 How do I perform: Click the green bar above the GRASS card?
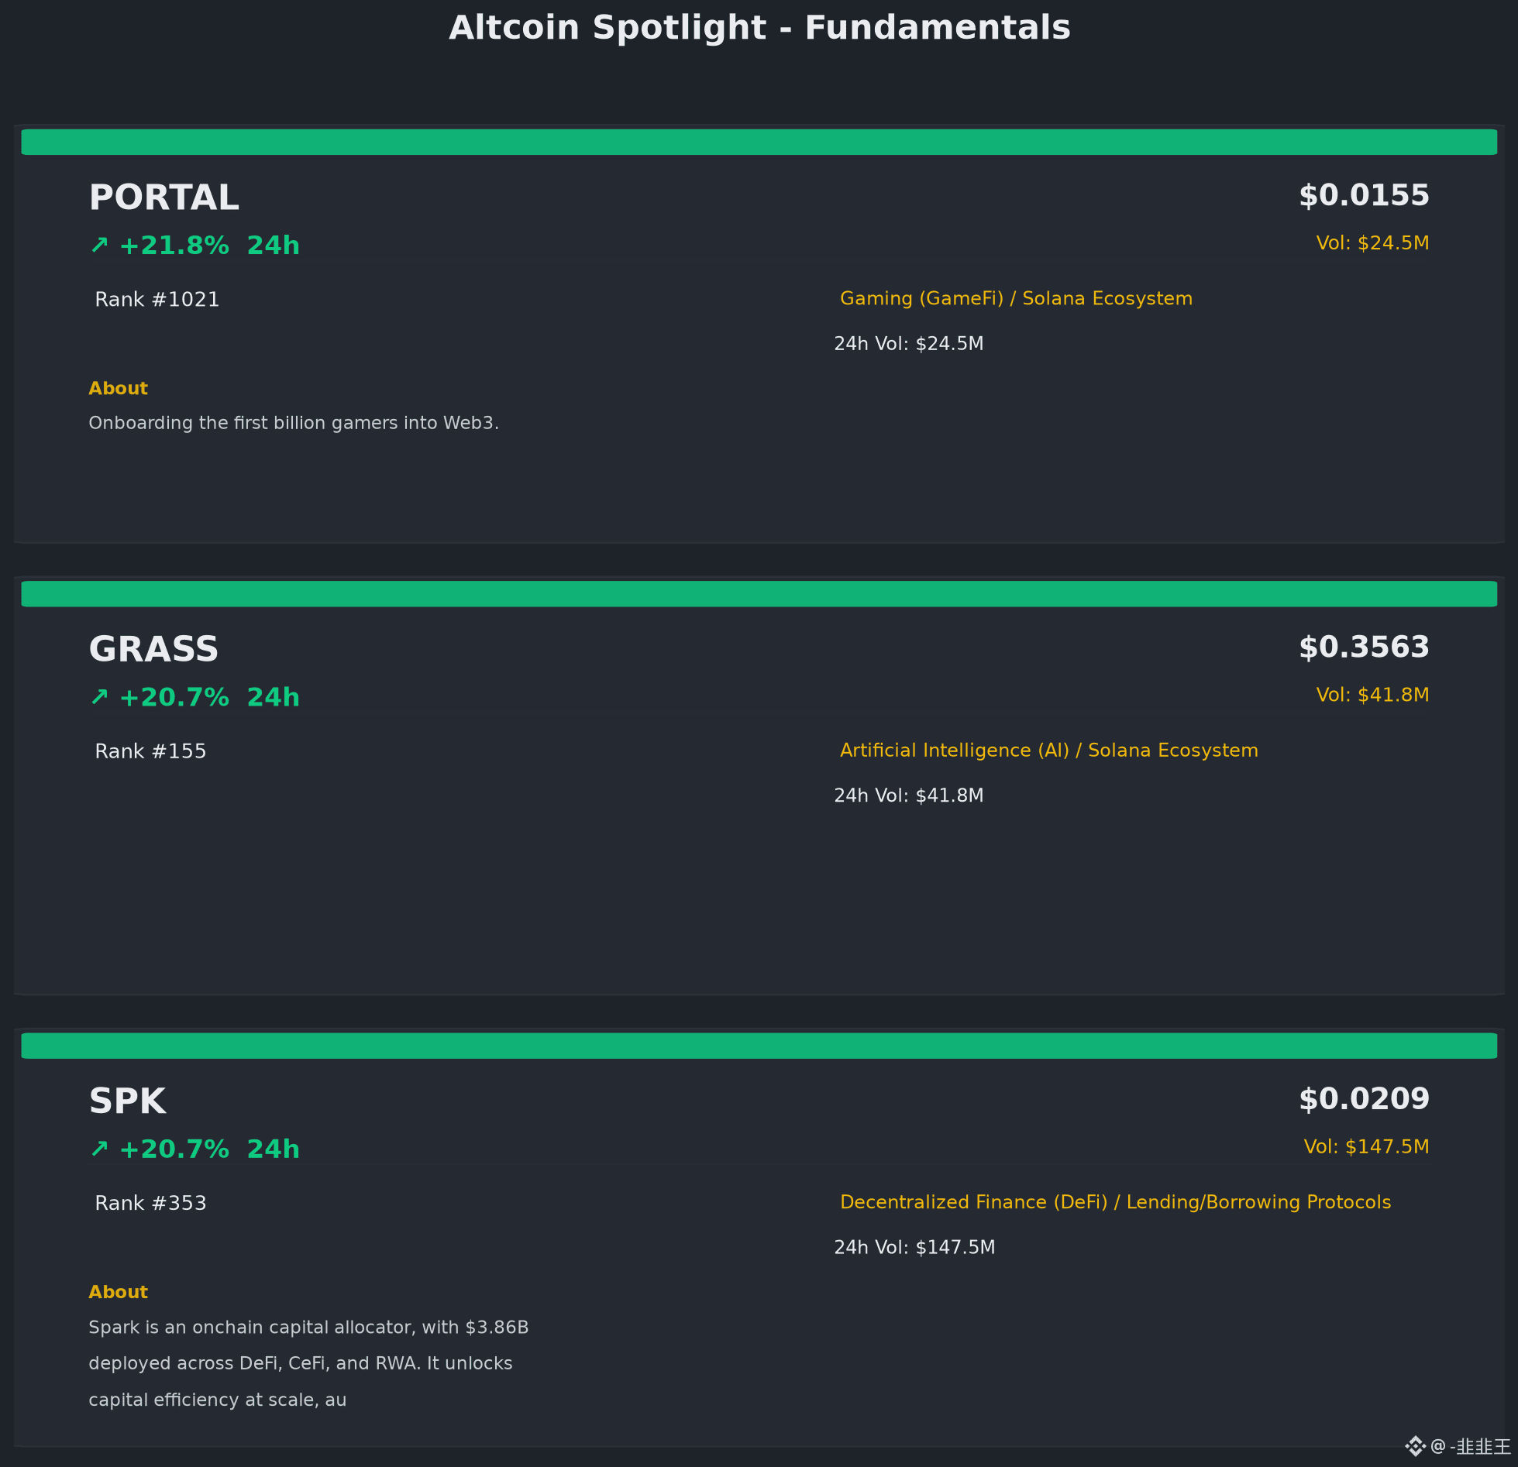759,593
